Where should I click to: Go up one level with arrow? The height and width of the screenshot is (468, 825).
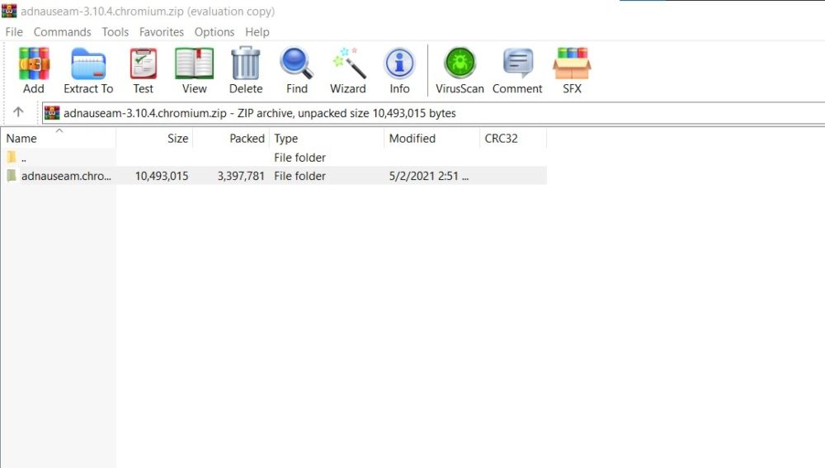(18, 112)
